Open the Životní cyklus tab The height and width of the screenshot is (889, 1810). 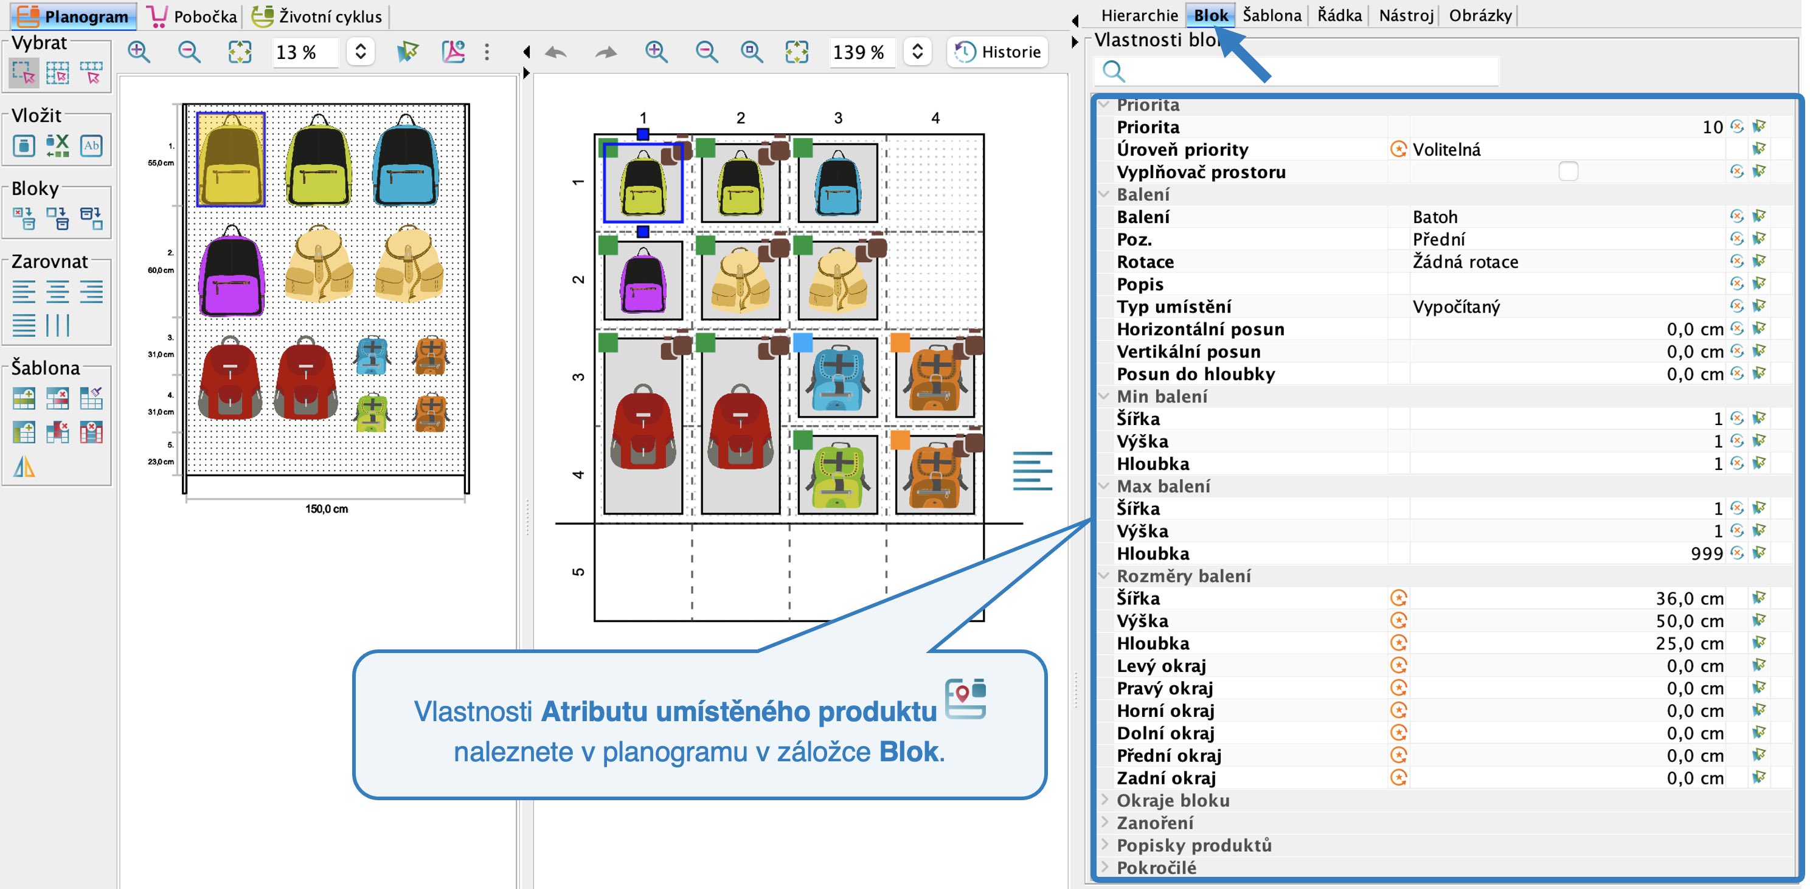(x=317, y=16)
